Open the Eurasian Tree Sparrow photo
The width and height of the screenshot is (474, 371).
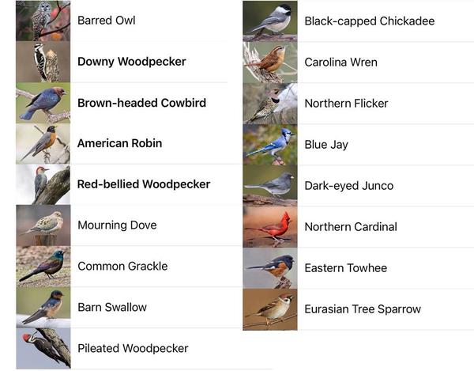pyautogui.click(x=269, y=309)
